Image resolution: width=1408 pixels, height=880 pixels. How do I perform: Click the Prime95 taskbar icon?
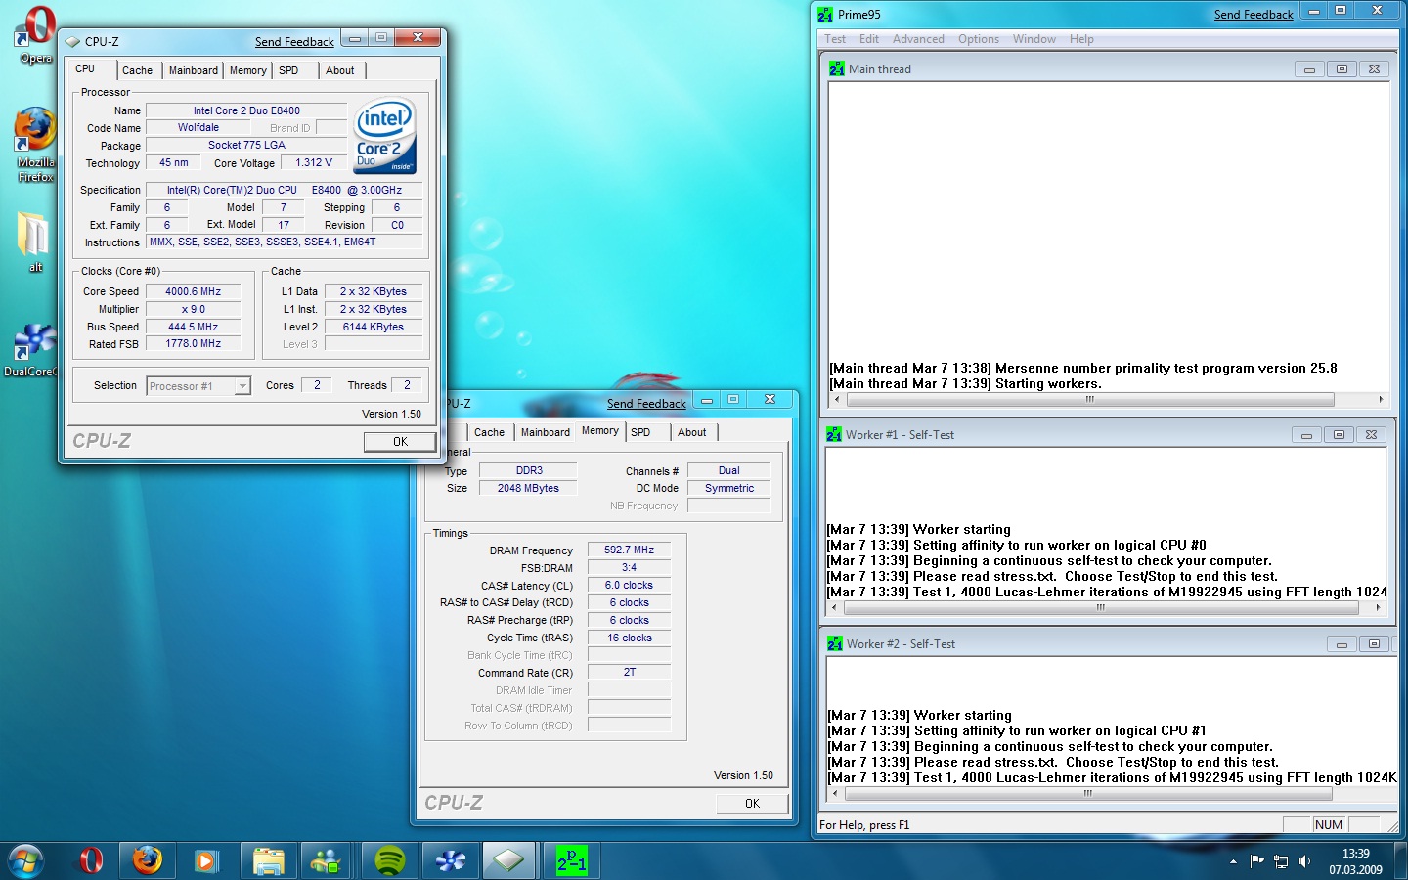click(571, 860)
